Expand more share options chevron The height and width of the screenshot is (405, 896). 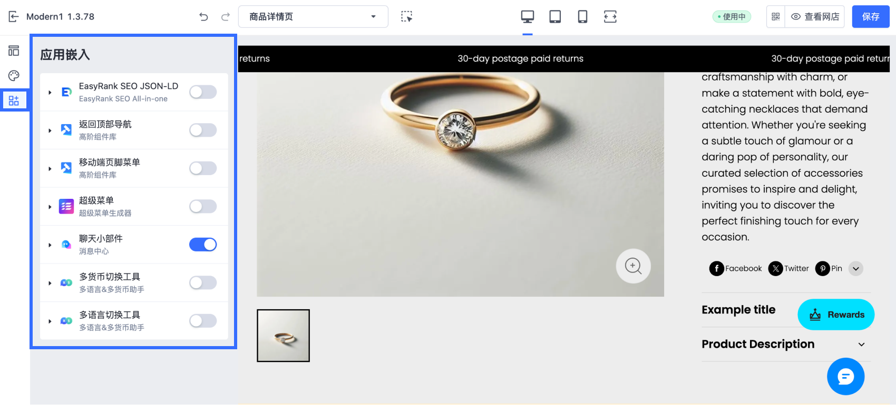(x=856, y=269)
